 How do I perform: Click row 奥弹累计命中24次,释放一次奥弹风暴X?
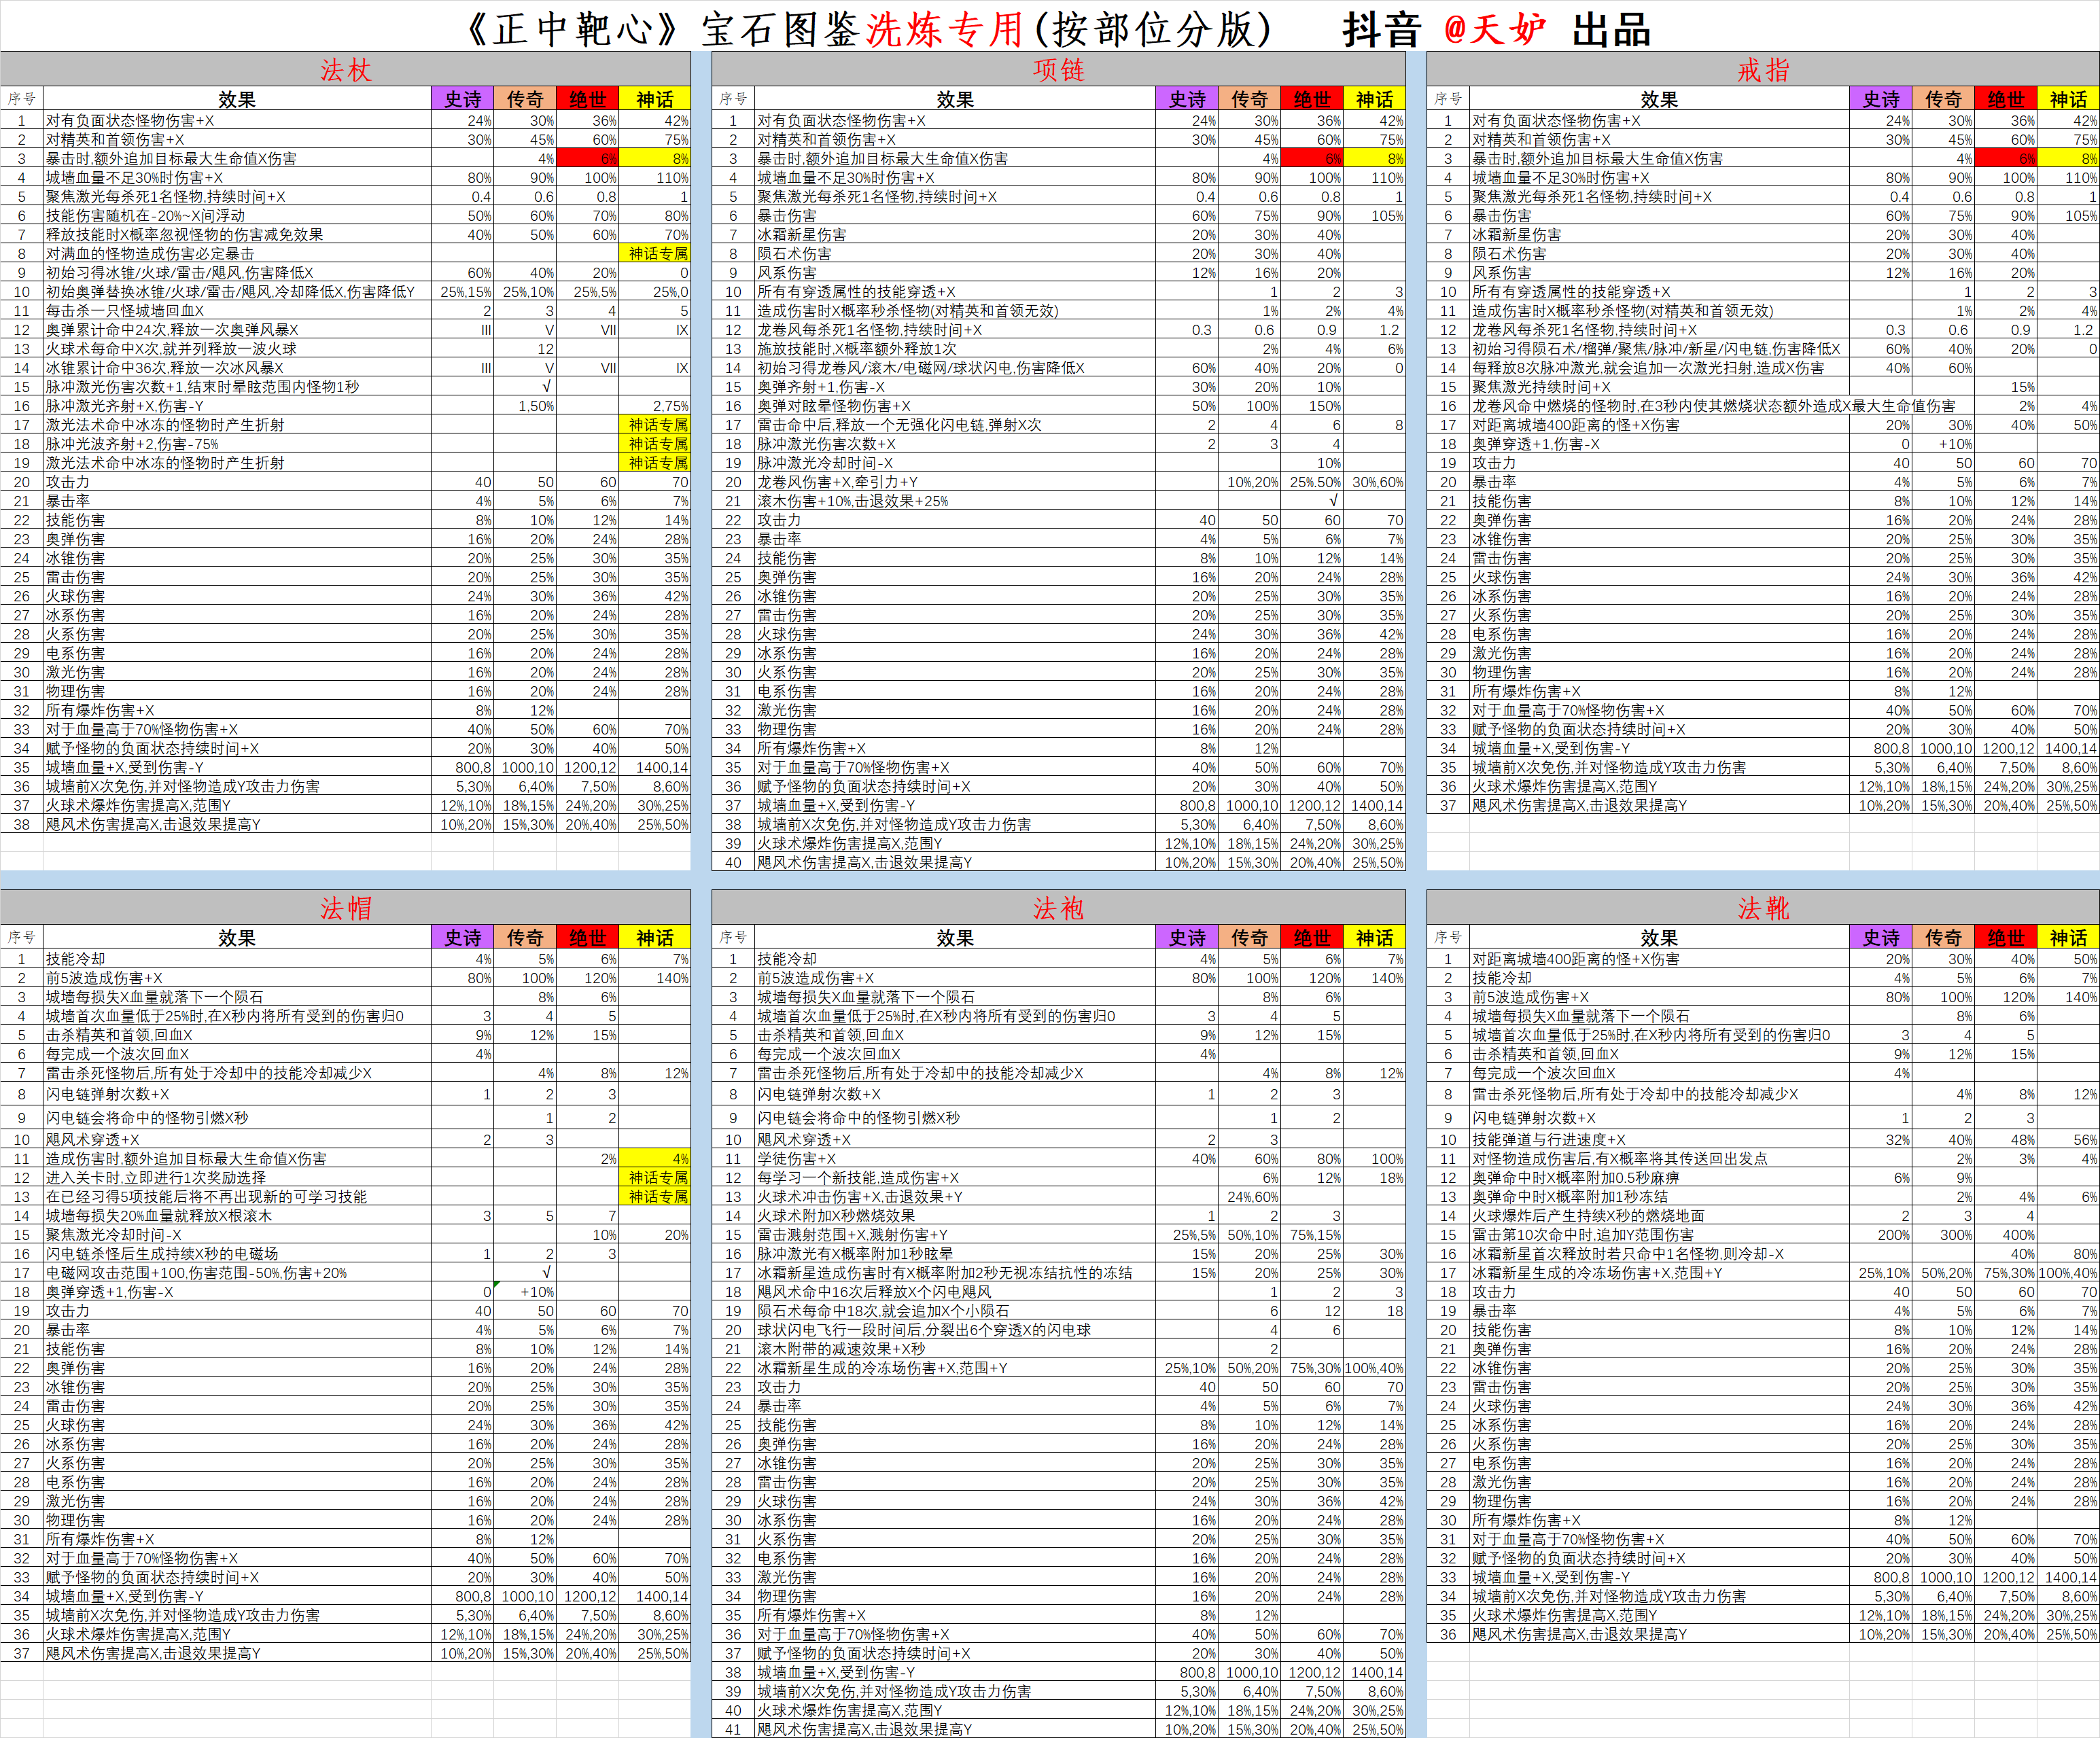(x=345, y=329)
